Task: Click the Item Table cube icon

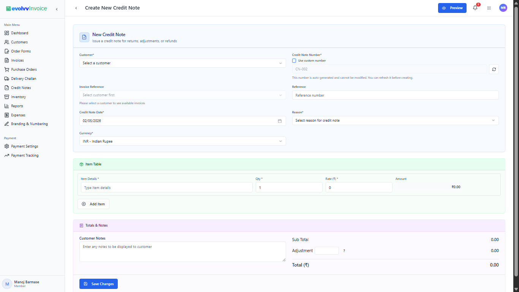Action: [x=81, y=164]
